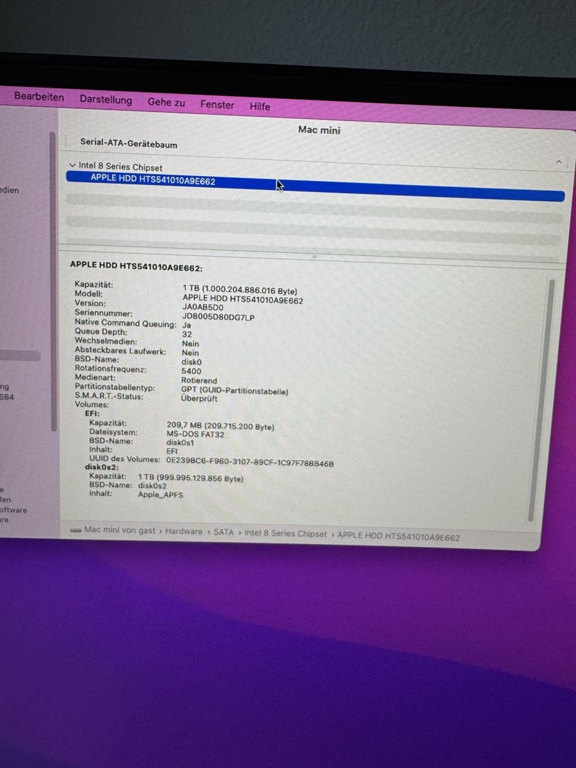This screenshot has width=576, height=768.
Task: Click 'Hardware' in the path bar
Action: [184, 532]
